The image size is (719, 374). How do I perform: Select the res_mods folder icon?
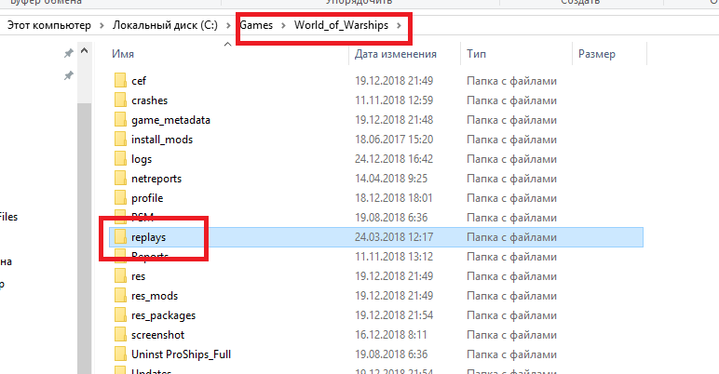coord(120,296)
